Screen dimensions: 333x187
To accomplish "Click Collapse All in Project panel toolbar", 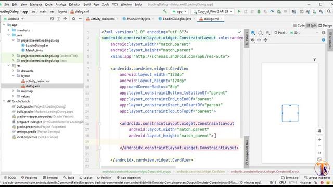I will click(65, 19).
